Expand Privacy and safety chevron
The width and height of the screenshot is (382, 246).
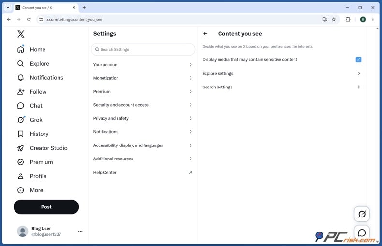point(191,118)
